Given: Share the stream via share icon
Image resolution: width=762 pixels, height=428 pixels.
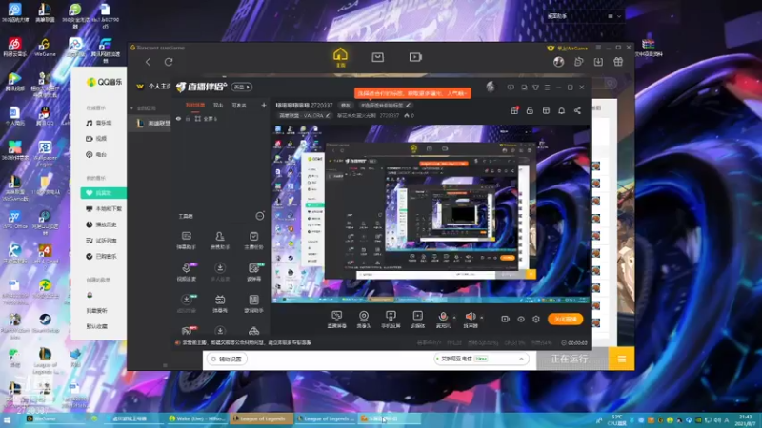Looking at the screenshot, I should [577, 110].
